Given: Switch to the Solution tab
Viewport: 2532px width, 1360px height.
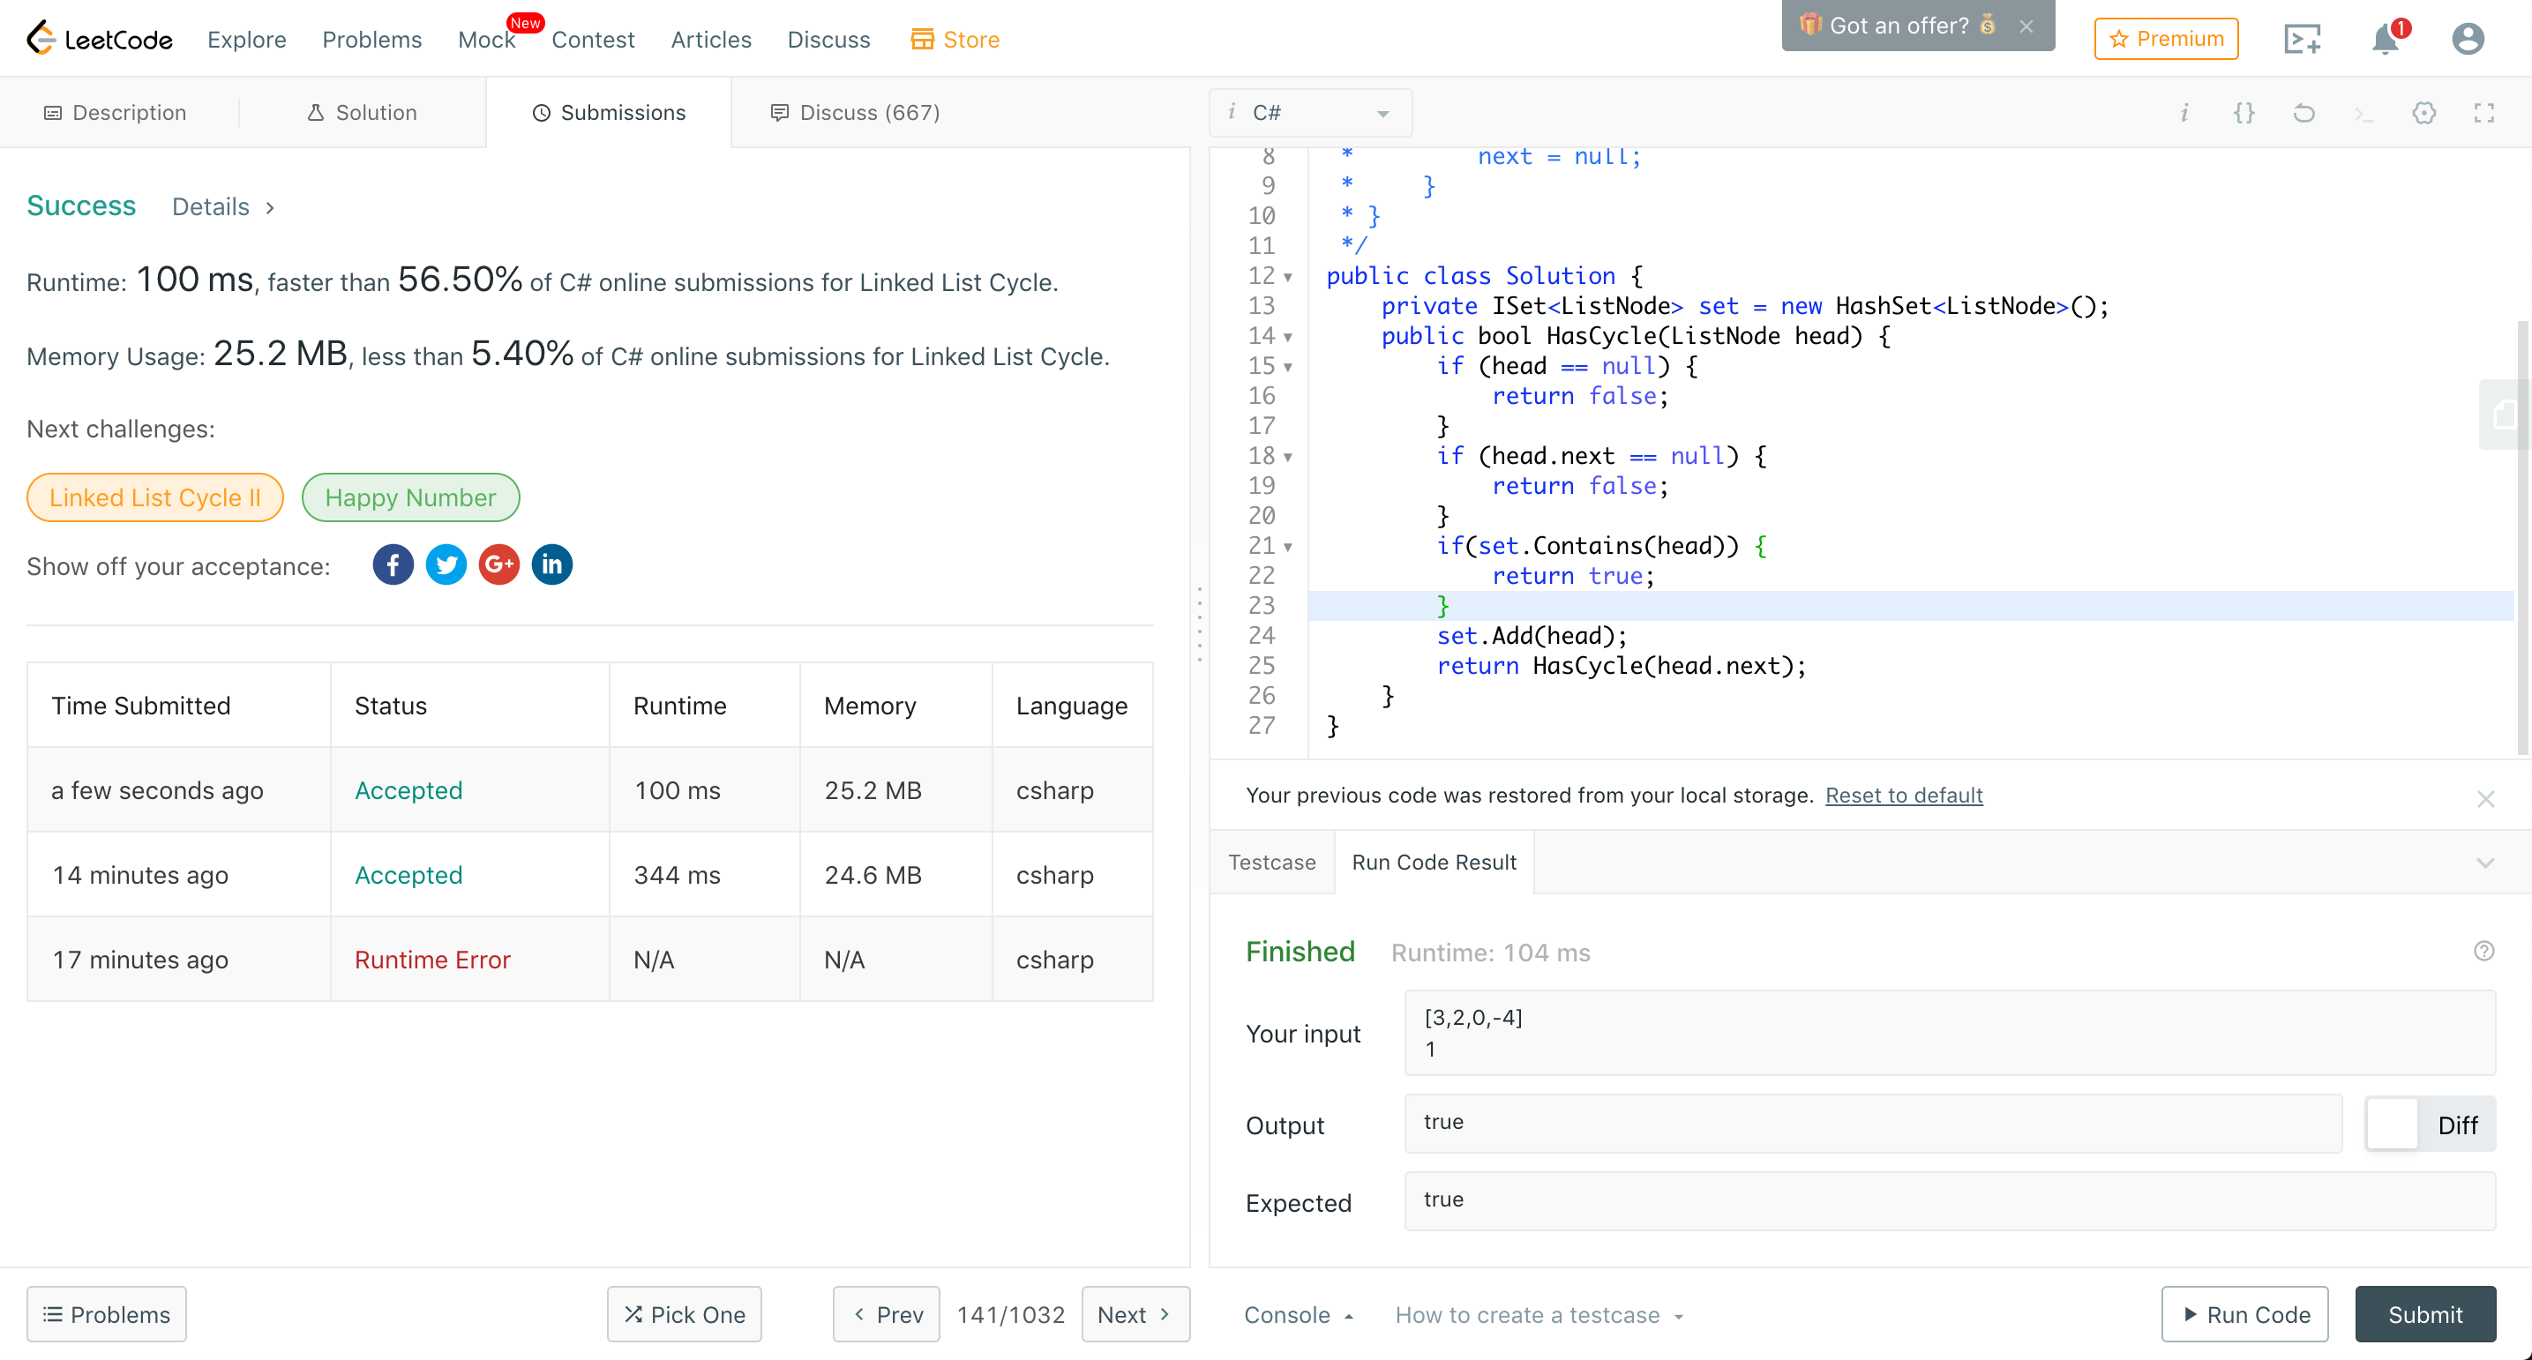Looking at the screenshot, I should 362,113.
